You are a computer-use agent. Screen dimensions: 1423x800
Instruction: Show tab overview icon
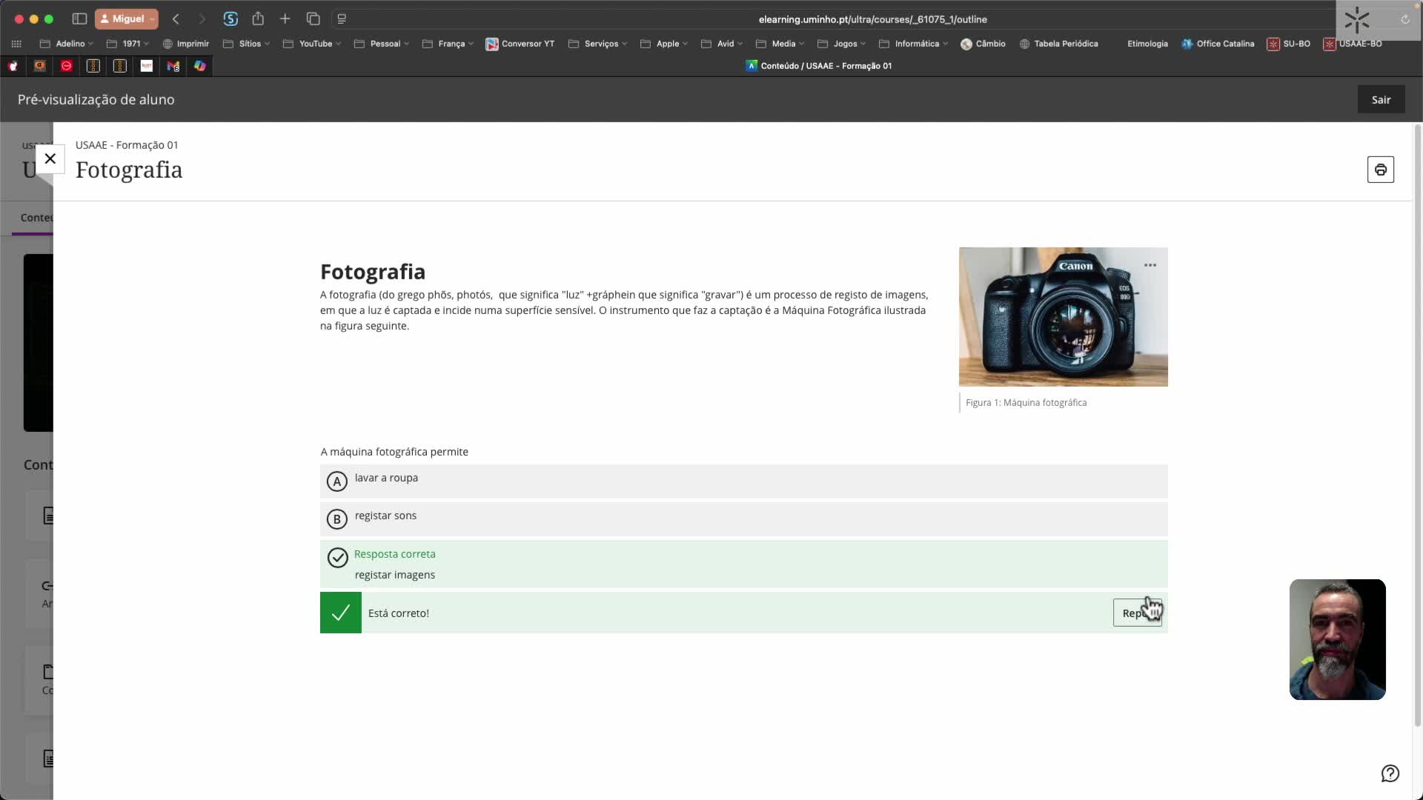[313, 19]
